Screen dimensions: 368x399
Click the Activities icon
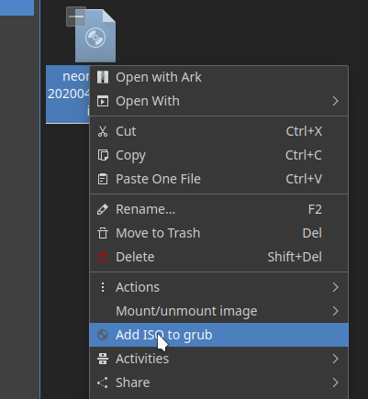pyautogui.click(x=103, y=359)
